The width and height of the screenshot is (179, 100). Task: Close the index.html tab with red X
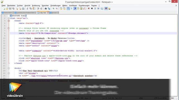coord(48,12)
